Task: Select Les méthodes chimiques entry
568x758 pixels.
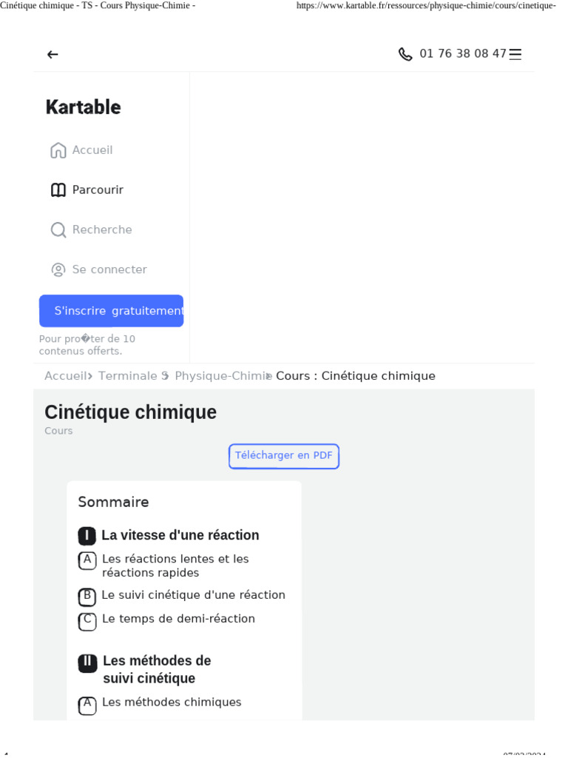Action: 172,702
